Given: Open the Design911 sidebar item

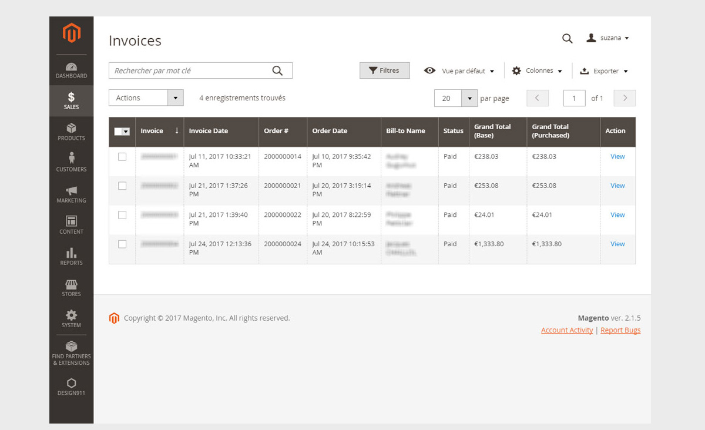Looking at the screenshot, I should pos(71,387).
